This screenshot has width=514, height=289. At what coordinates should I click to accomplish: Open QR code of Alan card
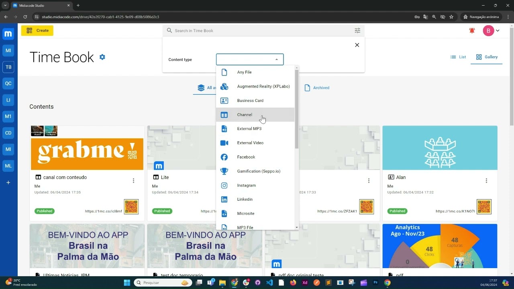click(484, 207)
